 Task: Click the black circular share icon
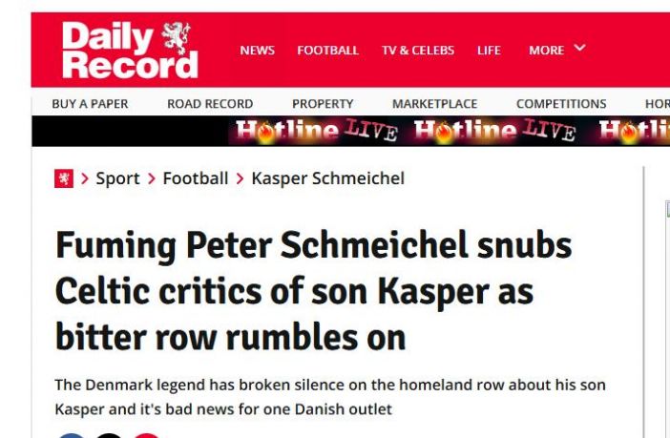coord(109,435)
